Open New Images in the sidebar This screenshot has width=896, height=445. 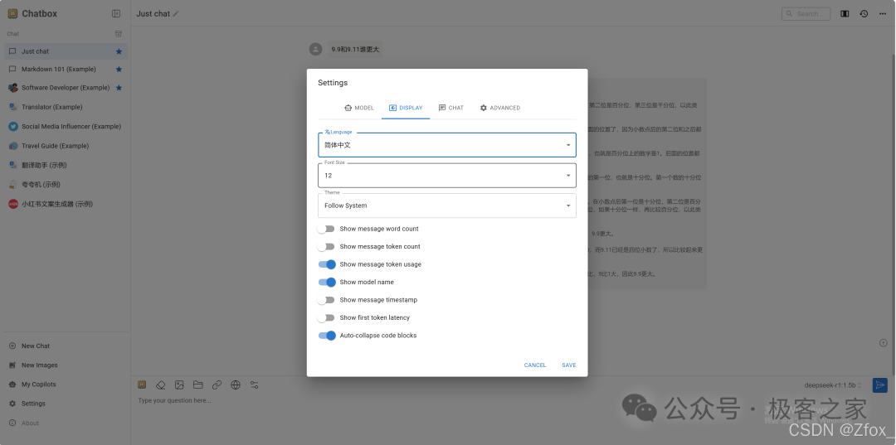[66, 365]
